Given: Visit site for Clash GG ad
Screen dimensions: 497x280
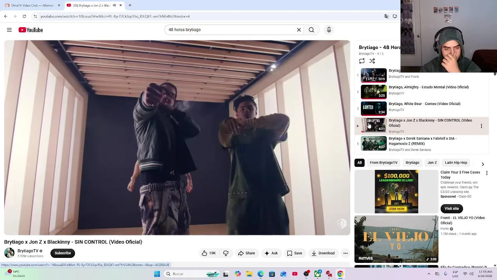Looking at the screenshot, I should click(452, 209).
